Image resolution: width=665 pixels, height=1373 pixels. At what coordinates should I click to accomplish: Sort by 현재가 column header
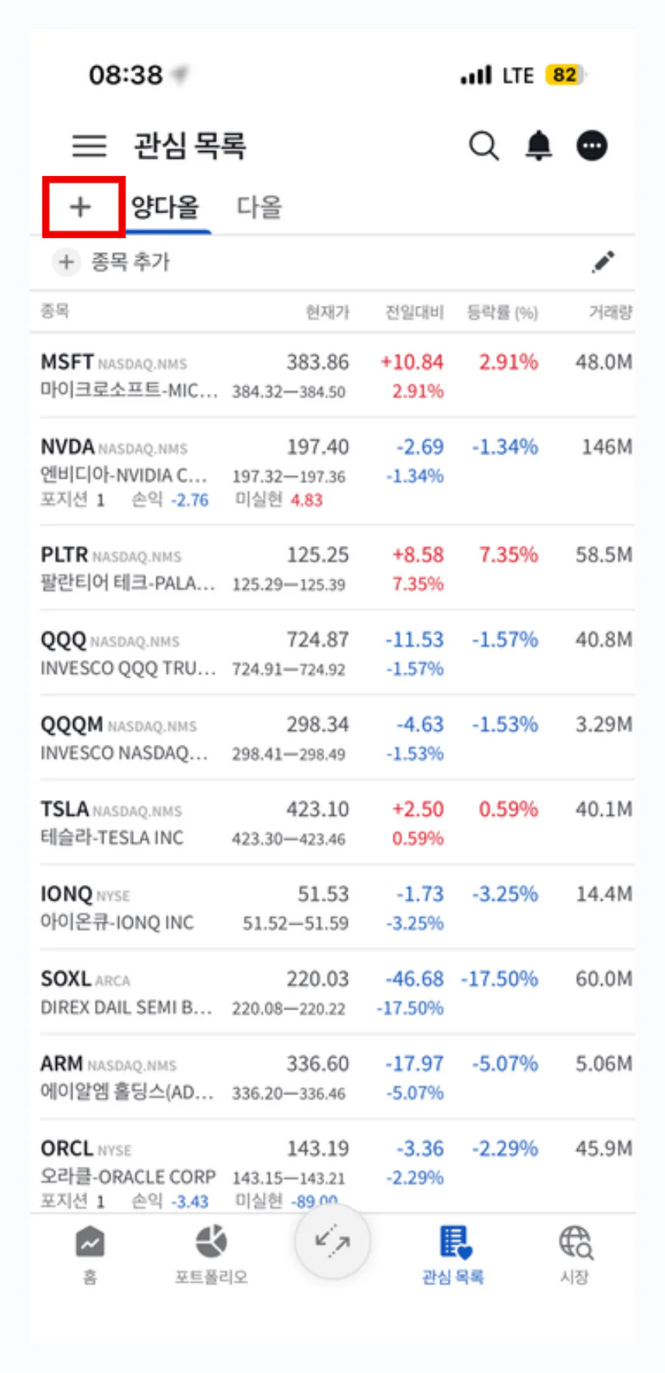click(x=327, y=312)
